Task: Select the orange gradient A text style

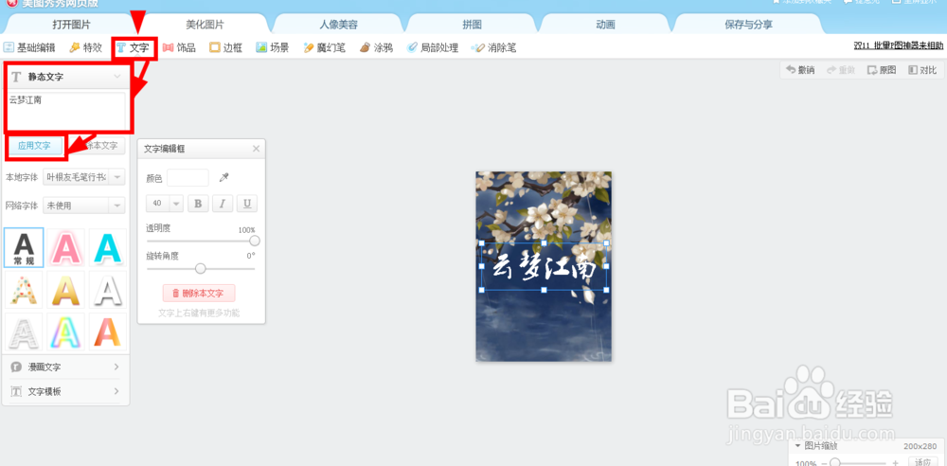Action: tap(108, 332)
